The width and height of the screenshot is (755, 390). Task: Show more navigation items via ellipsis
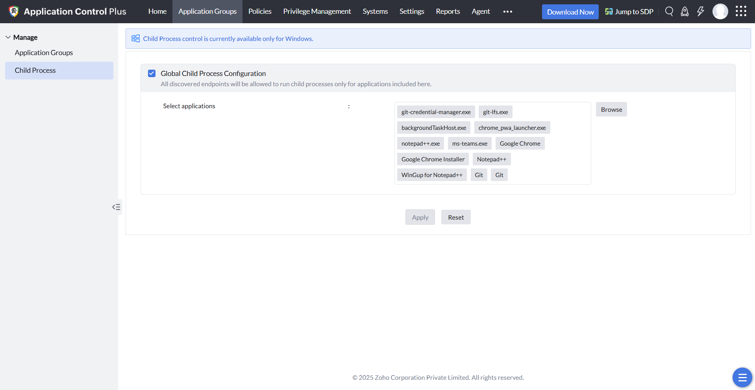508,11
